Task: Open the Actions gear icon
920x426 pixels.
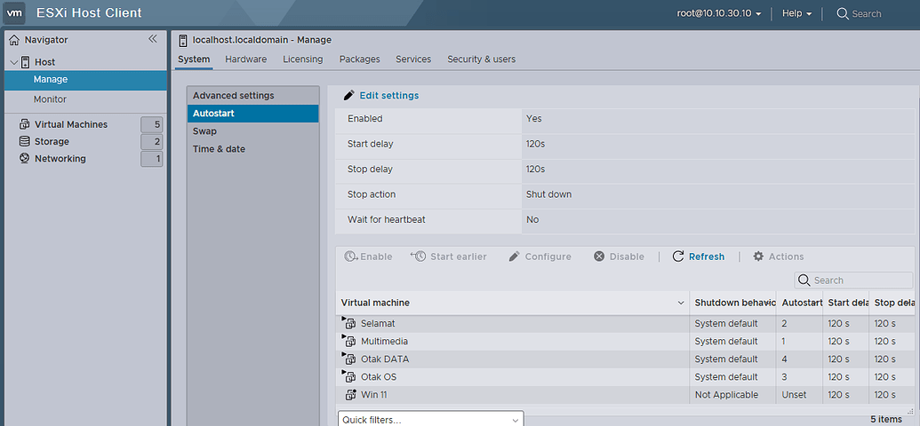Action: (x=758, y=256)
